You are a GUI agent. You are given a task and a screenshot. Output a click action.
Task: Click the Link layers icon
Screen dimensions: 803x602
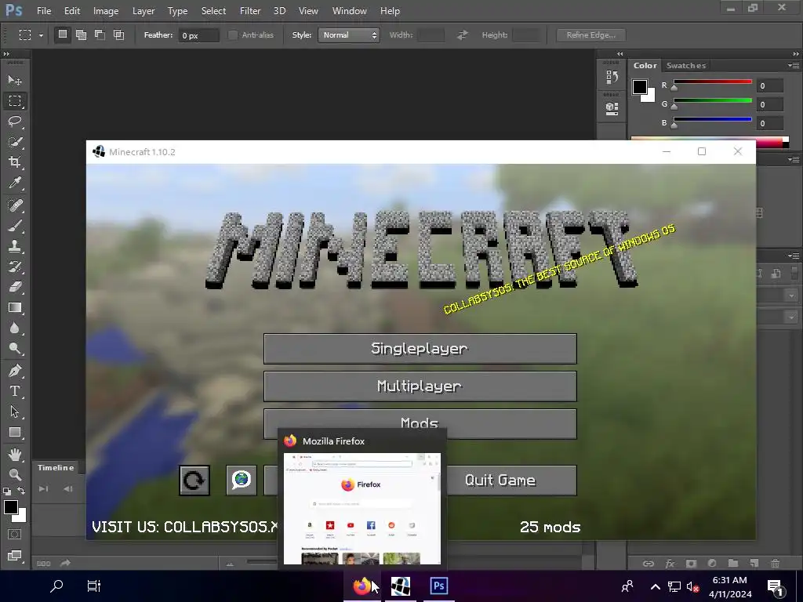coord(649,564)
